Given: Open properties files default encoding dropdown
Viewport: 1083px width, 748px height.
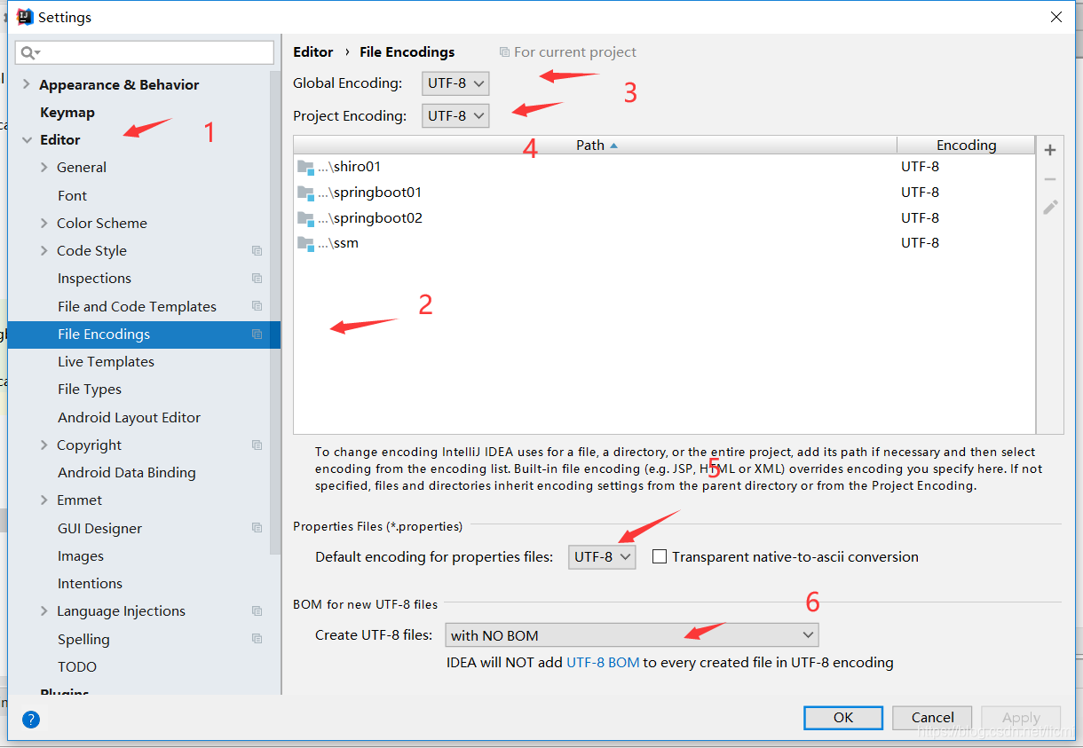Looking at the screenshot, I should click(602, 557).
